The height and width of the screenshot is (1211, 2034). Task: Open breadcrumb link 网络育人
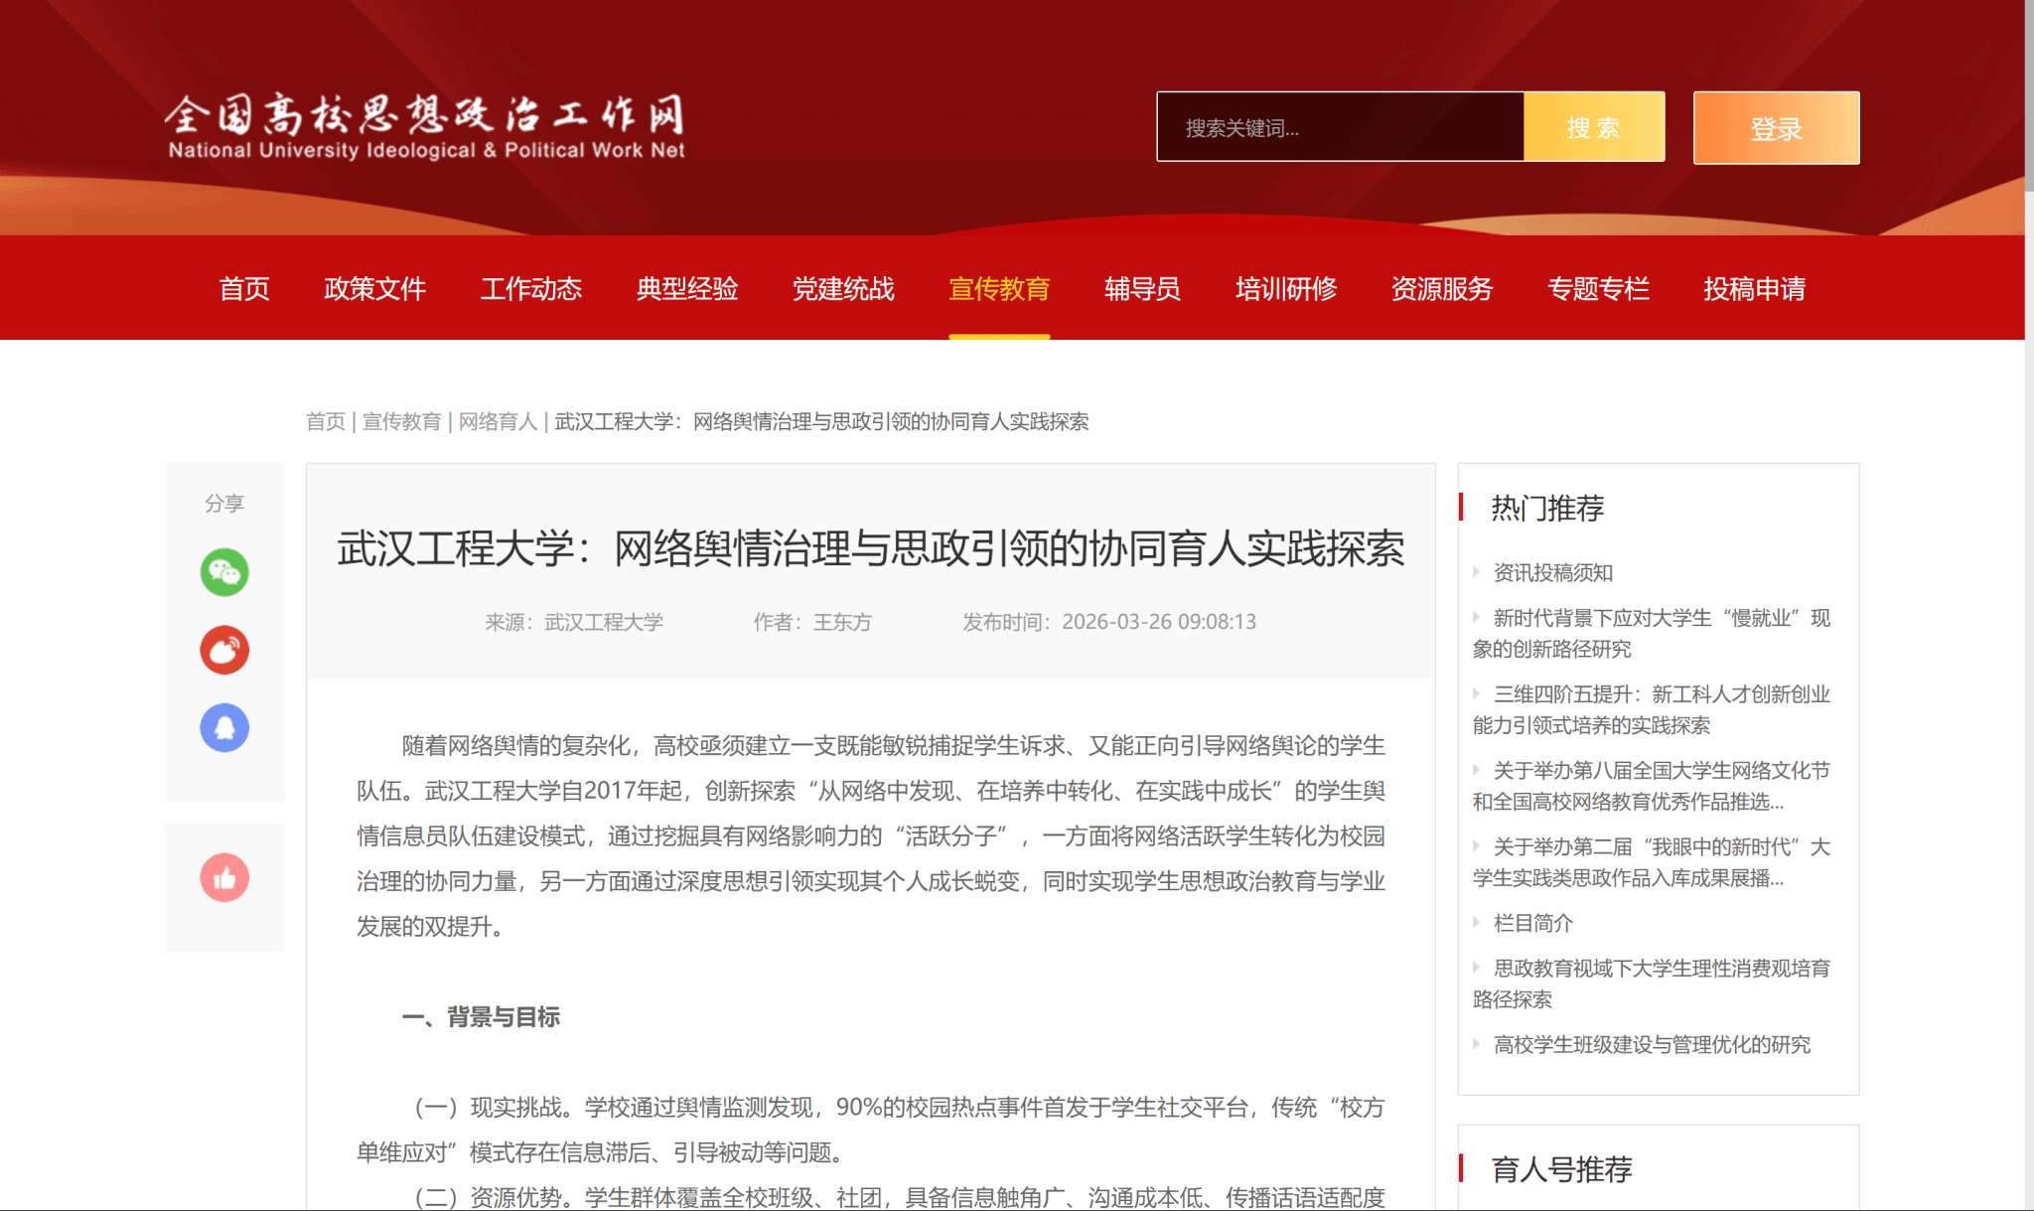498,421
